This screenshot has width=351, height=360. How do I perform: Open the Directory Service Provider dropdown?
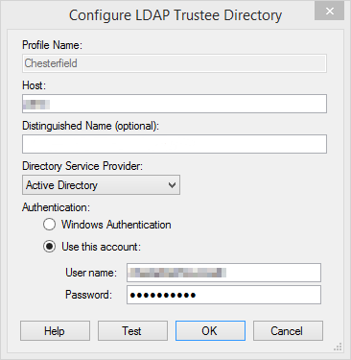(x=101, y=185)
